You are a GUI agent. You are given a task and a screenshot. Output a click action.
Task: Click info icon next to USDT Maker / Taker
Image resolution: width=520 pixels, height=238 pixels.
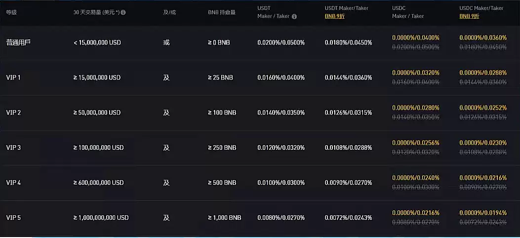294,16
